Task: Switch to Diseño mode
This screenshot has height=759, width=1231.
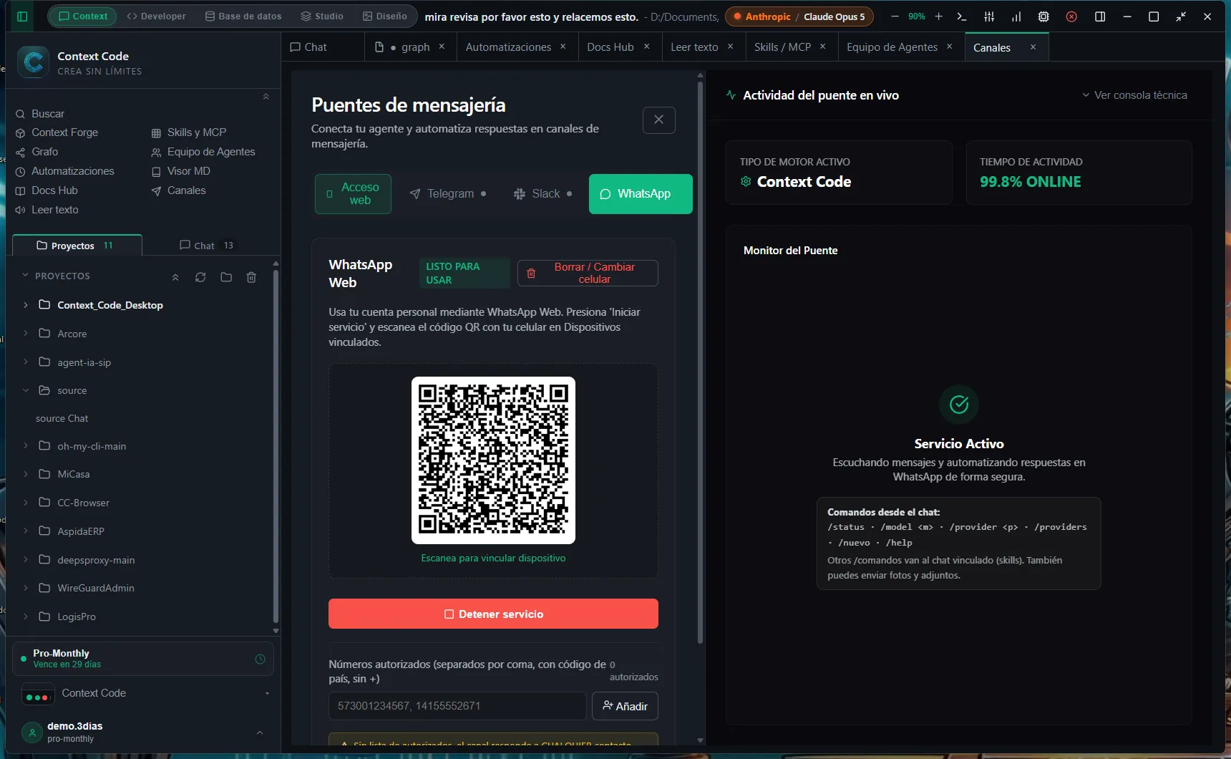Action: pyautogui.click(x=385, y=16)
